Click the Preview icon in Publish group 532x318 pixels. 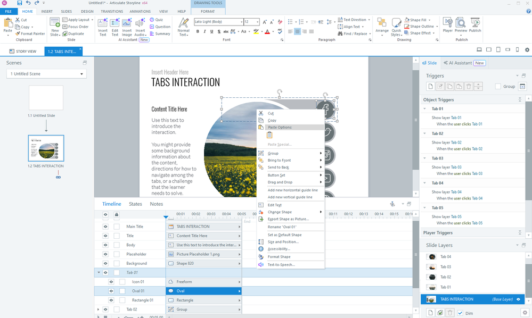tap(460, 25)
